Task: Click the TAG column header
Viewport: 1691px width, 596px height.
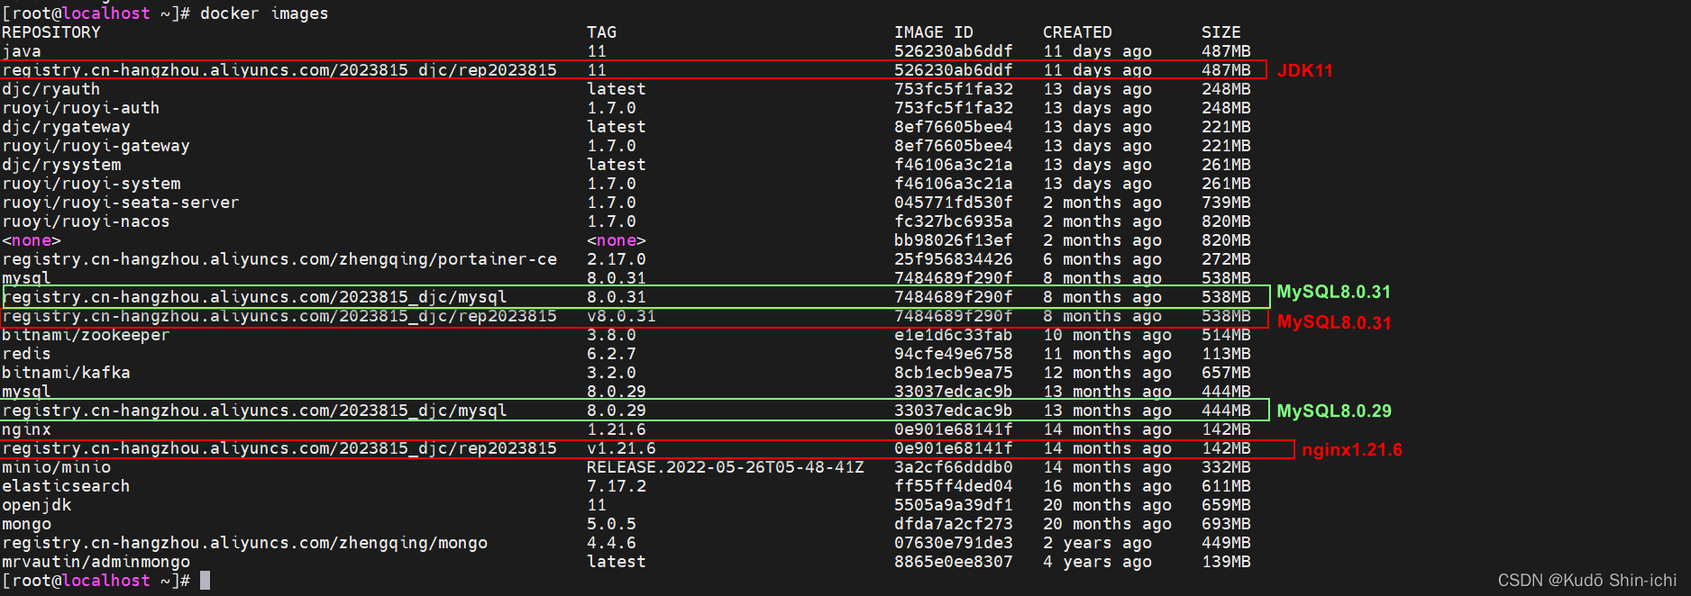Action: 602,32
